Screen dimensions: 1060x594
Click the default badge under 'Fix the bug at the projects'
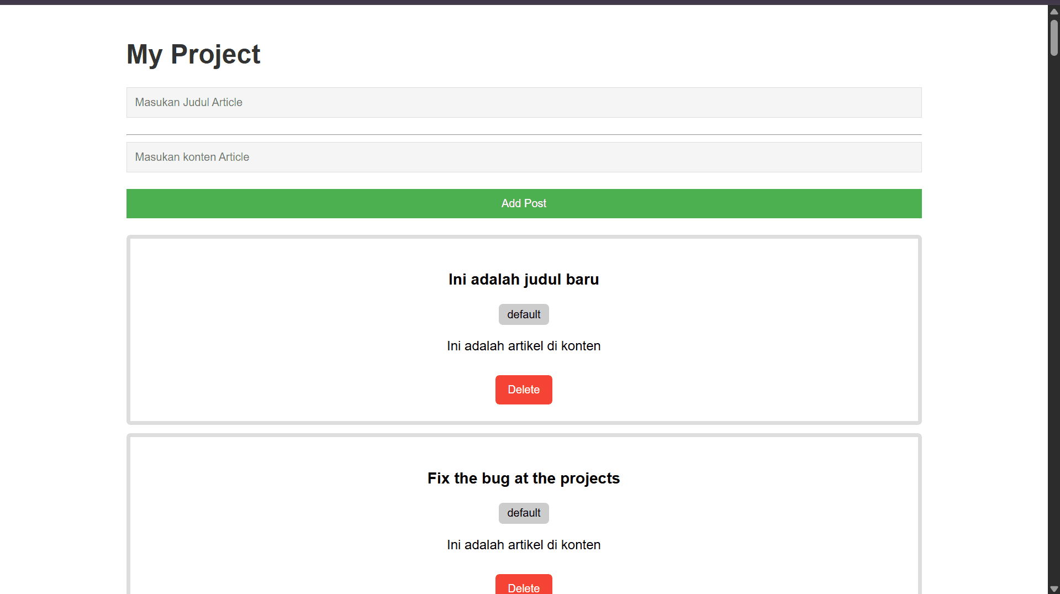point(524,513)
